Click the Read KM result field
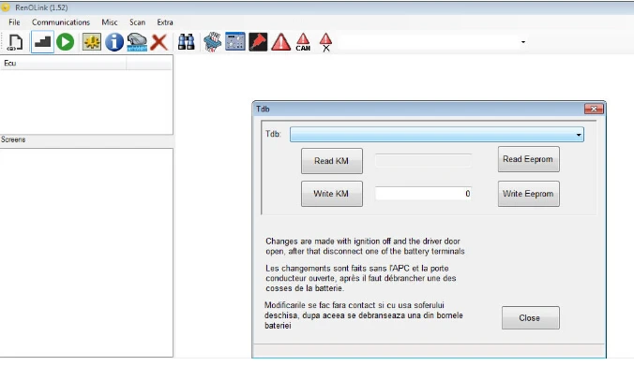The height and width of the screenshot is (366, 634). (423, 161)
